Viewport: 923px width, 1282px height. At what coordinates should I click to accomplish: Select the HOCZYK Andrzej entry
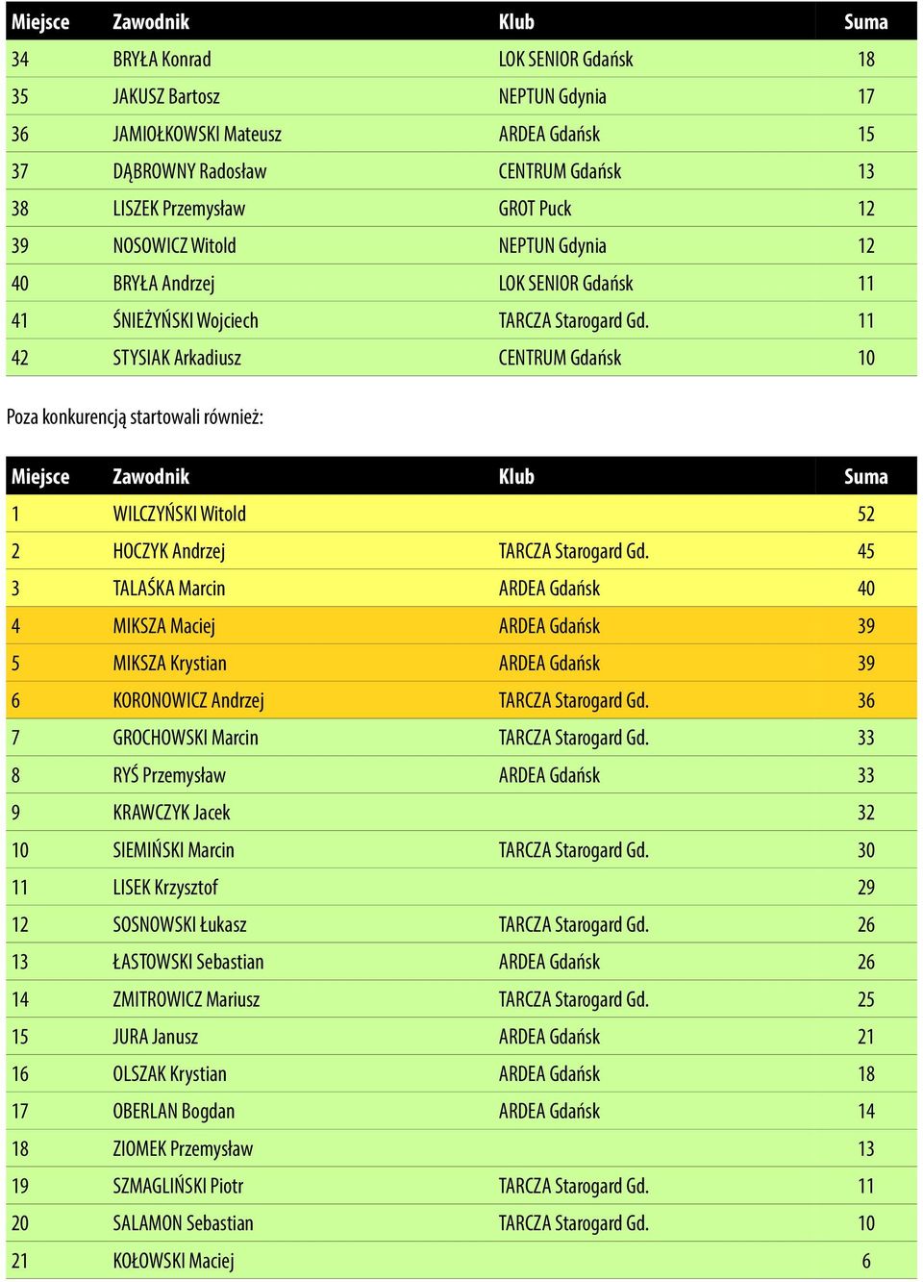tap(168, 551)
